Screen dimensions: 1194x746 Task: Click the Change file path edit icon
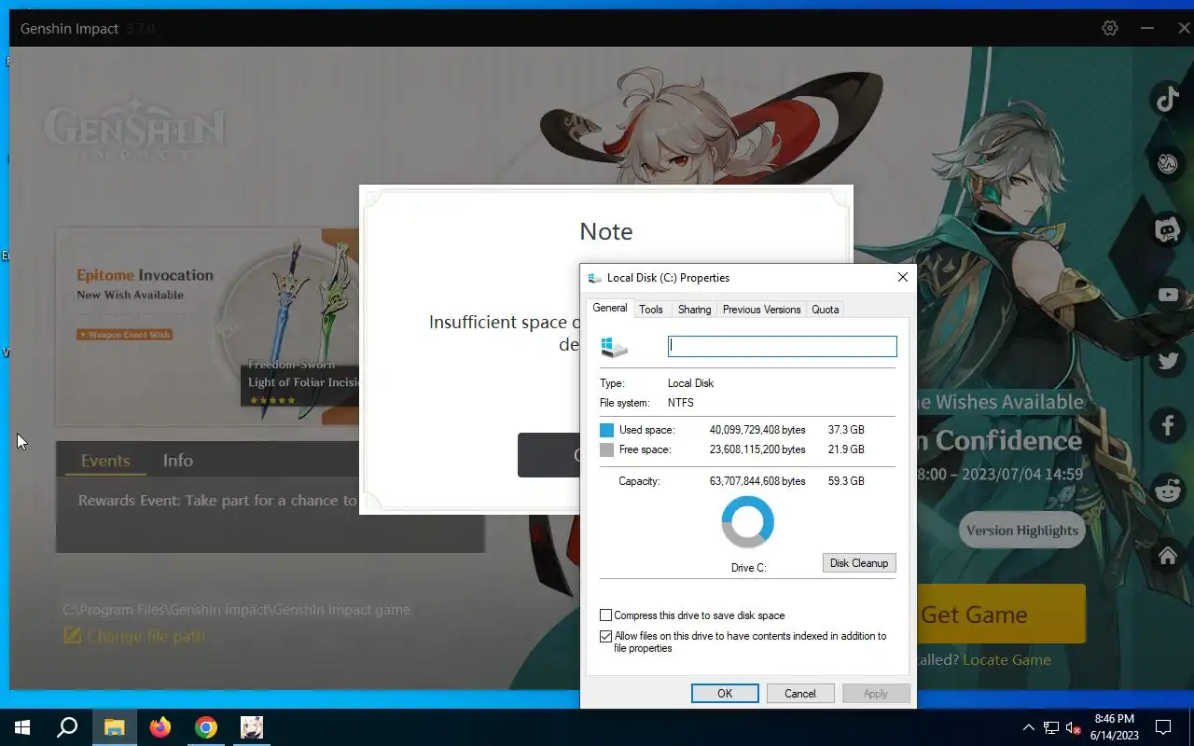[72, 636]
